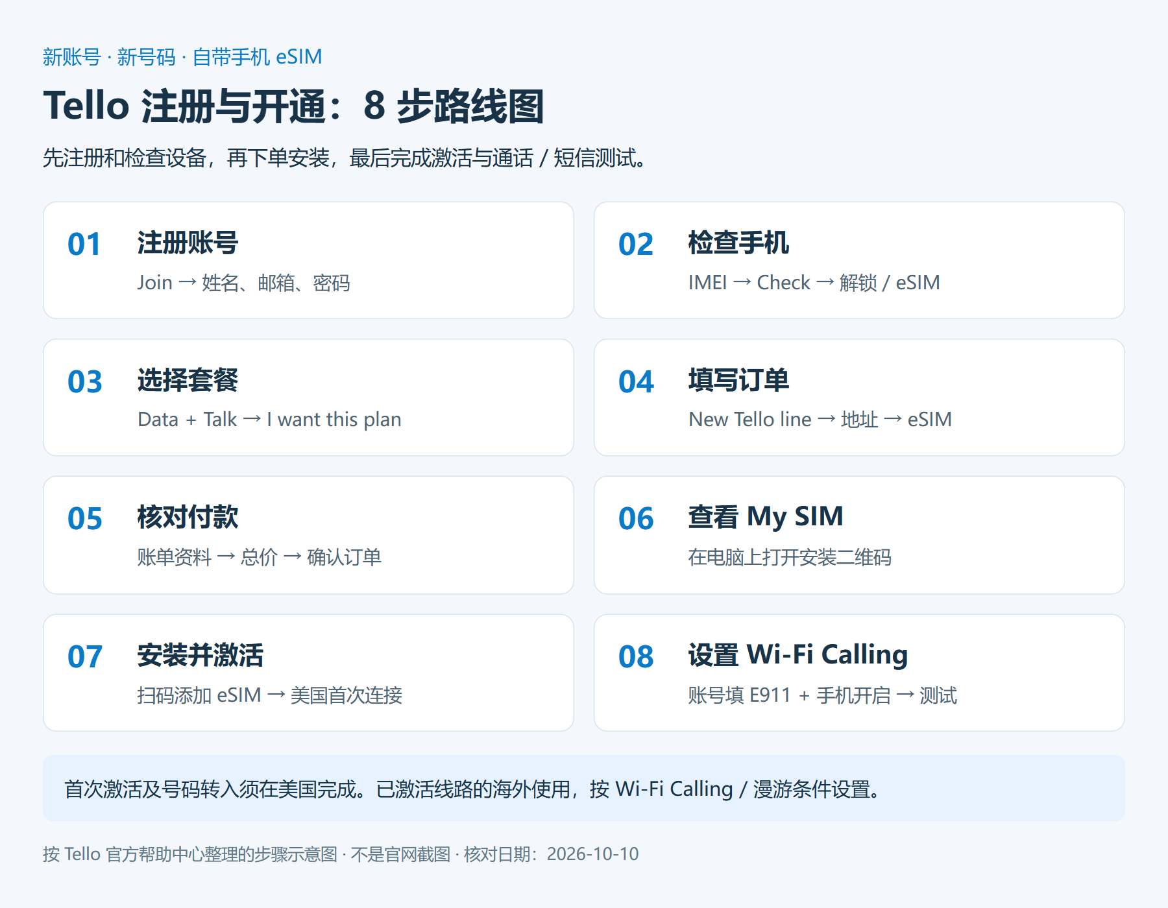This screenshot has width=1168, height=908.
Task: Click the text "Data + Talk → I want this plan"
Action: pos(269,420)
